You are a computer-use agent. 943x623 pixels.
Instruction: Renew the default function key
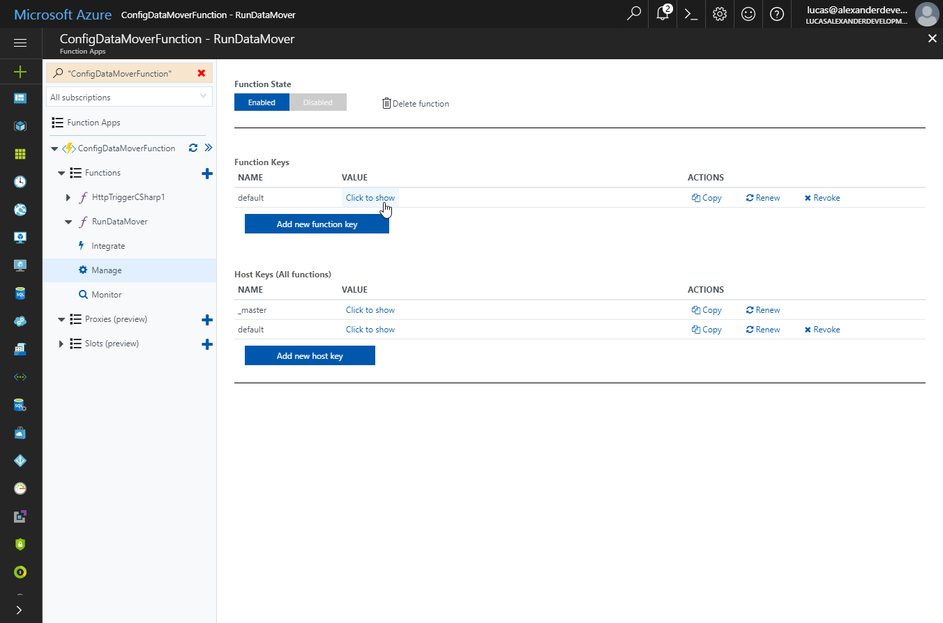tap(763, 198)
